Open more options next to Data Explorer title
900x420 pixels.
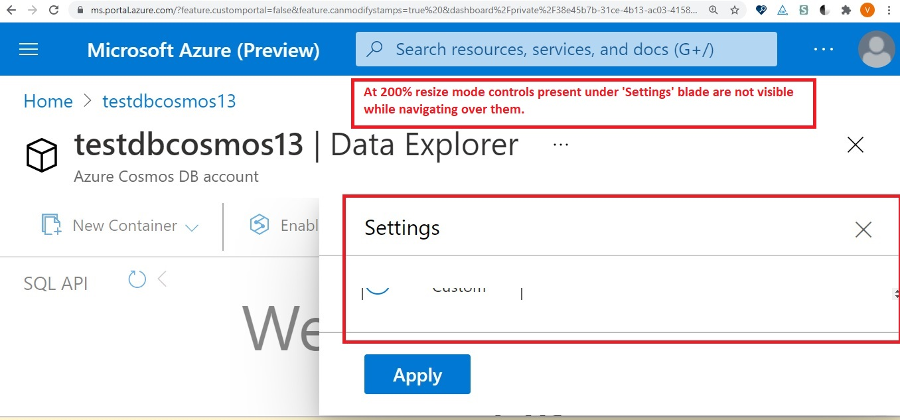(x=560, y=143)
